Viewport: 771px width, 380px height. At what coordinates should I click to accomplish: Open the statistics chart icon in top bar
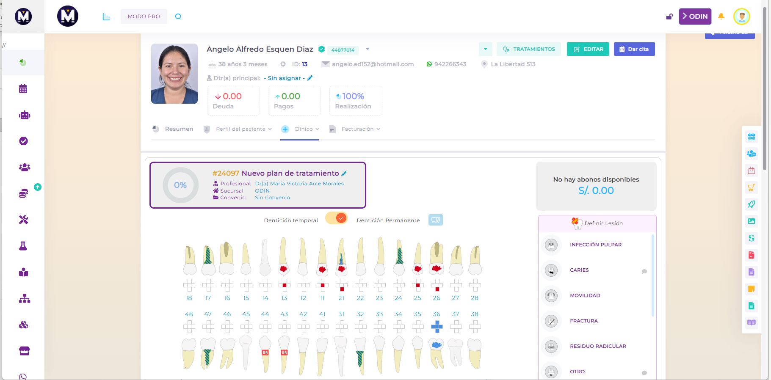pyautogui.click(x=106, y=17)
